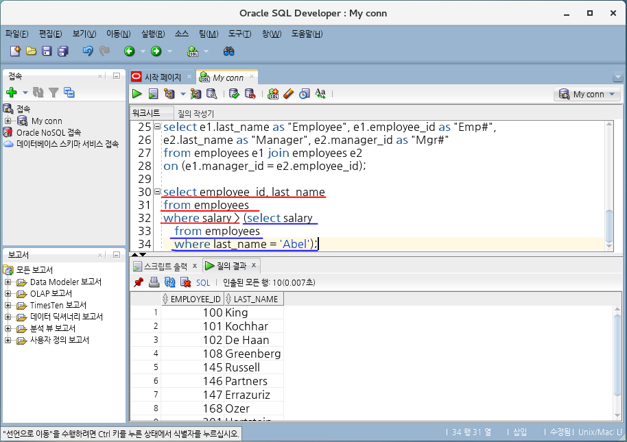Click the SQL Tuning Advisor icon
The width and height of the screenshot is (627, 442).
211,94
